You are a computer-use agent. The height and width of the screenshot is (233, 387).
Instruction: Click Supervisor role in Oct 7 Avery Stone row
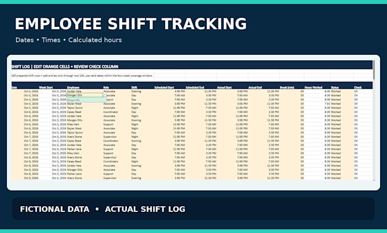(110, 137)
